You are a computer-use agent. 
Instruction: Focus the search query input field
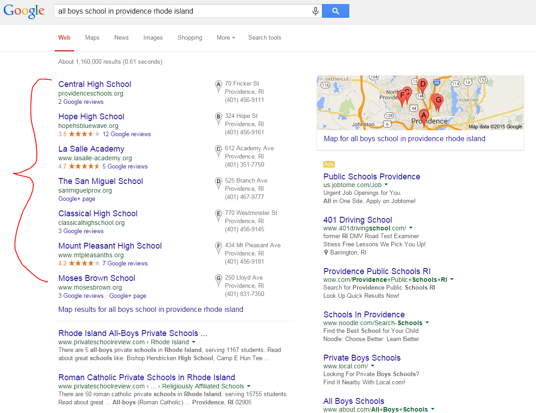pyautogui.click(x=183, y=11)
